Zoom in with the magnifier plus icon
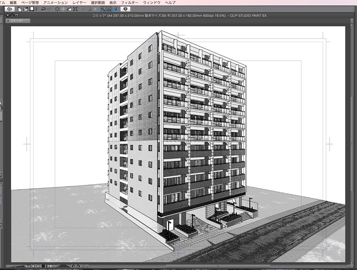The width and height of the screenshot is (357, 270). pyautogui.click(x=39, y=266)
